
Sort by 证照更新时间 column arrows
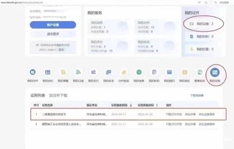click(157, 105)
